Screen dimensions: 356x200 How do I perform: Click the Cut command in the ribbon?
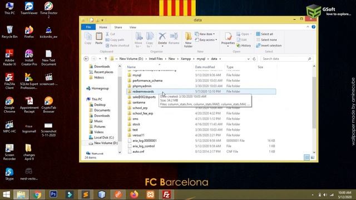click(110, 34)
